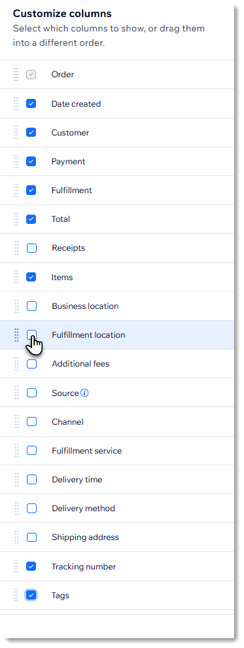Screen dimensions: 244x648
Task: Click the disabled Order checkbox
Action: (x=31, y=75)
